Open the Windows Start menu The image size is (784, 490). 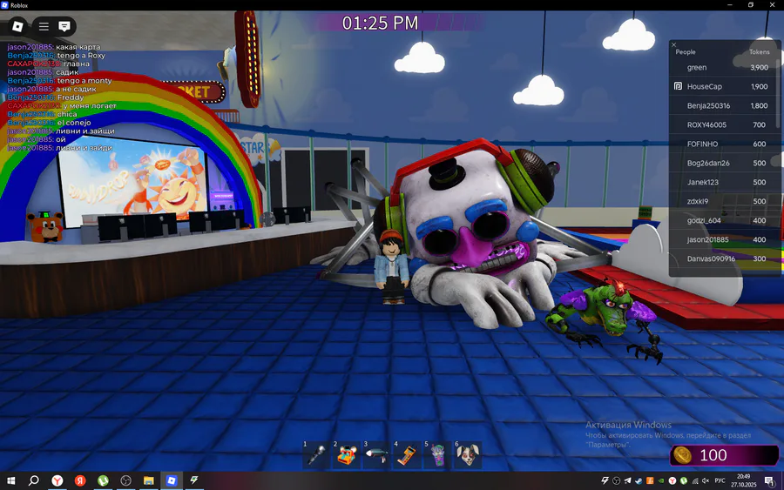(x=10, y=480)
